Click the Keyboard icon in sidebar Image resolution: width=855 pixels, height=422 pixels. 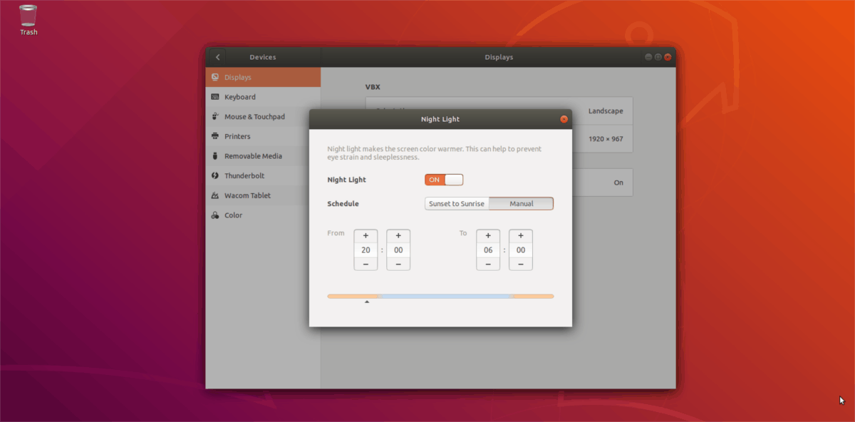tap(215, 97)
